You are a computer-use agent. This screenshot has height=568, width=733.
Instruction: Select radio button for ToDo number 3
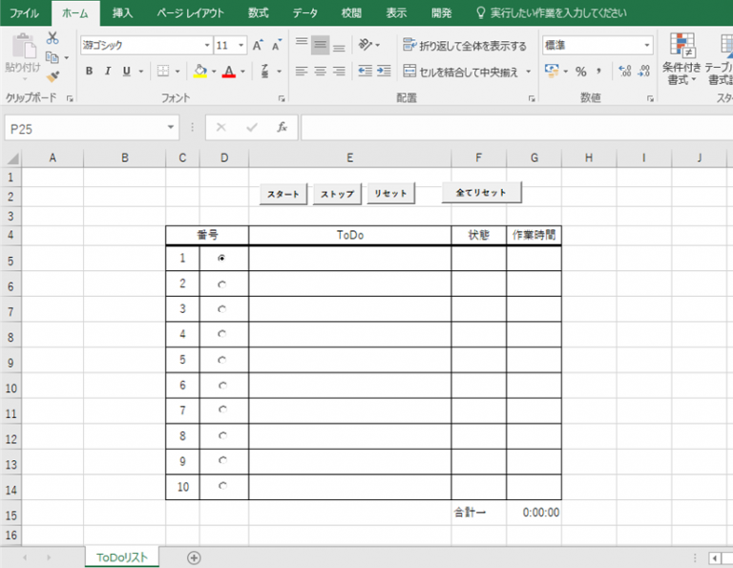pyautogui.click(x=222, y=309)
